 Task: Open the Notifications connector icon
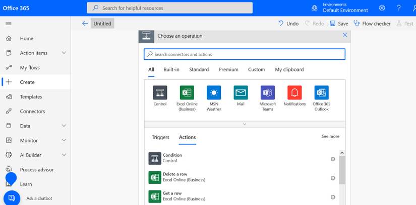(x=294, y=92)
